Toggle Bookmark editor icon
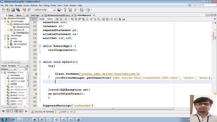Viewport: 217px width, 122px height. (99, 19)
